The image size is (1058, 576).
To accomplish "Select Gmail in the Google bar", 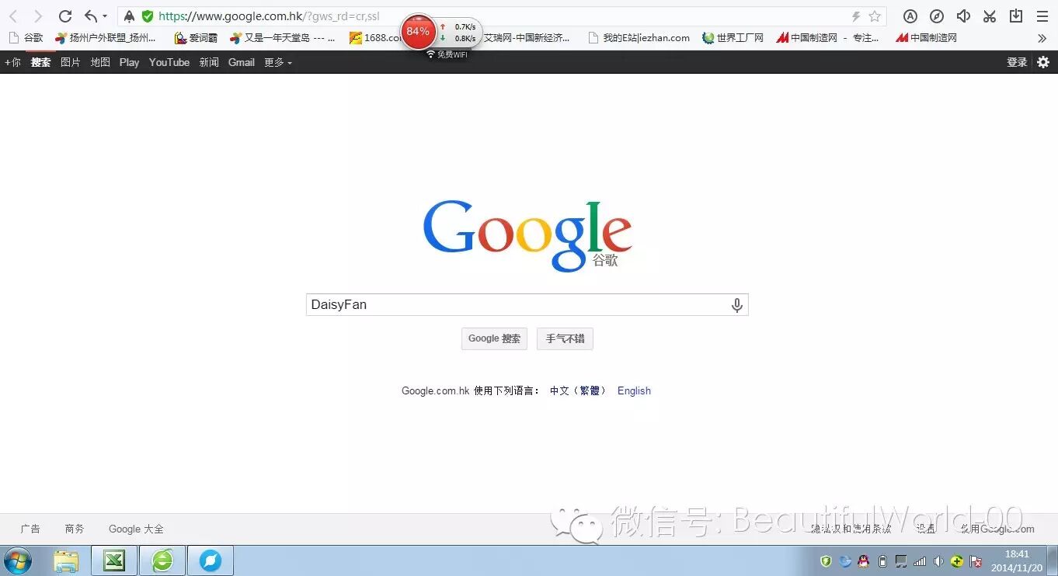I will click(241, 62).
